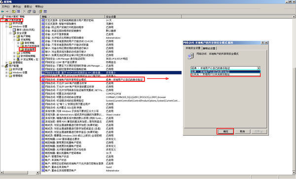Click the up arrow of the list vertical scrollbar

click(x=294, y=17)
